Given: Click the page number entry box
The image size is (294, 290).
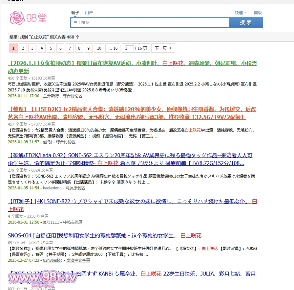Looking at the screenshot, I should click(129, 48).
